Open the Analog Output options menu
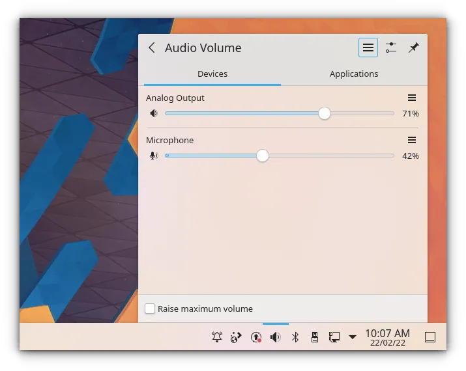The width and height of the screenshot is (466, 371). point(412,98)
